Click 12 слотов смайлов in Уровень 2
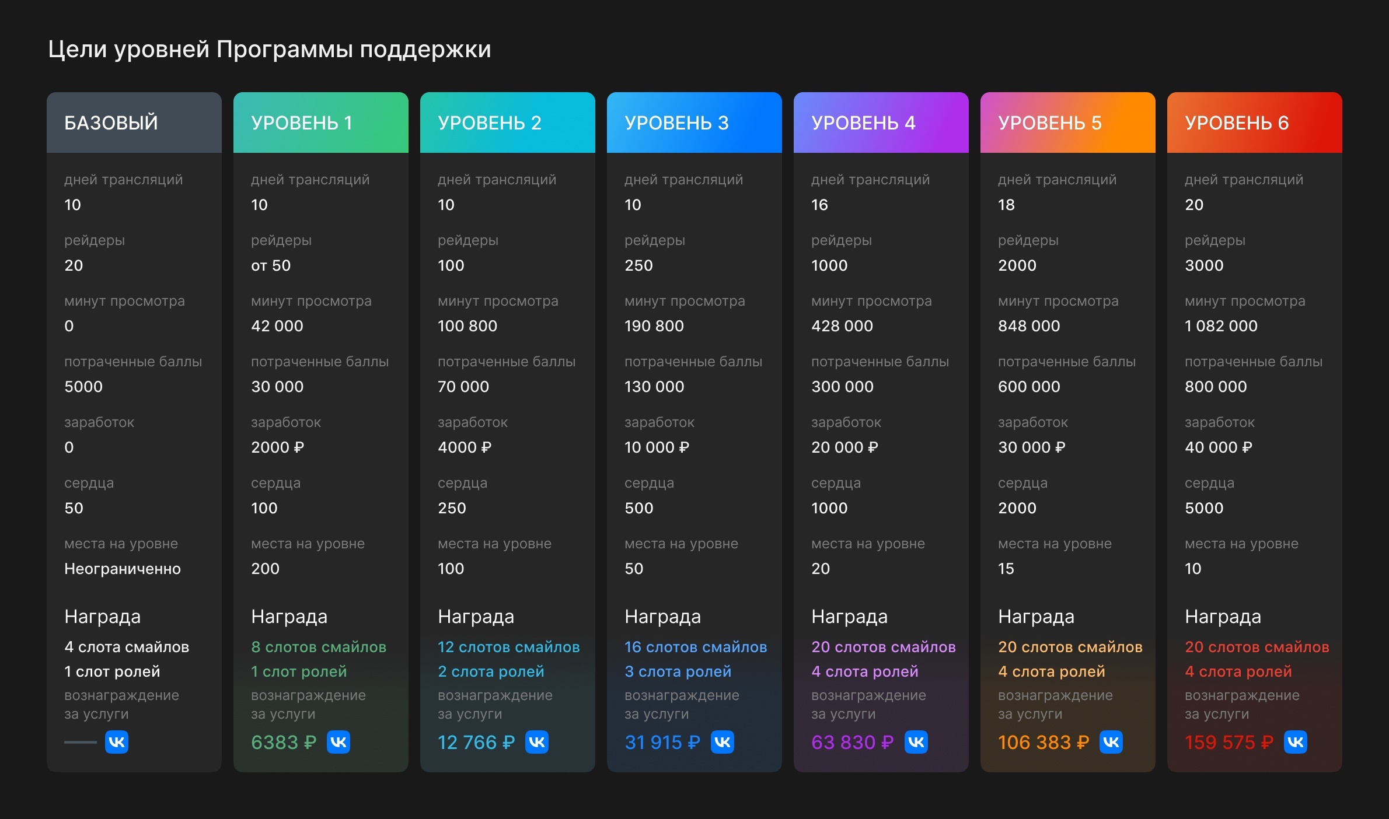The image size is (1389, 819). click(x=509, y=647)
